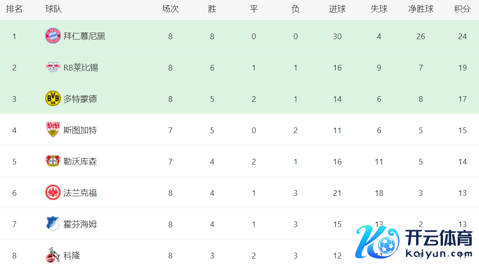
Task: Open the Bayer Leverkusen logo
Action: click(53, 161)
